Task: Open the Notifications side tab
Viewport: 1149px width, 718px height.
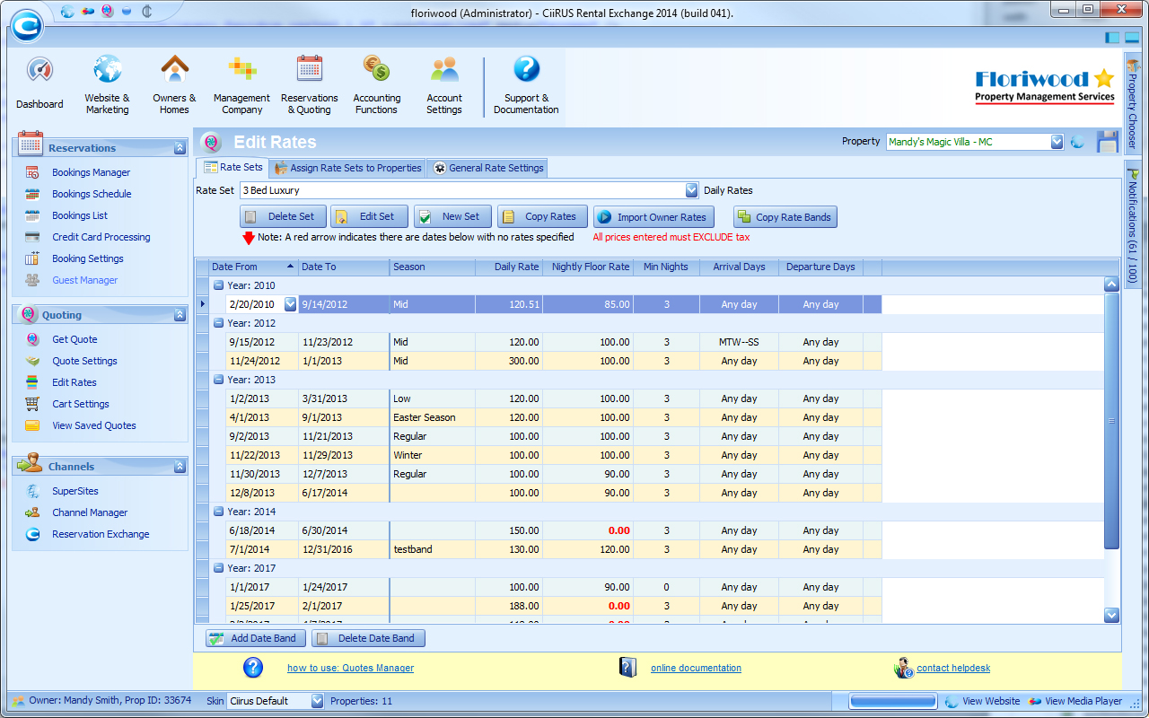Action: 1132,224
